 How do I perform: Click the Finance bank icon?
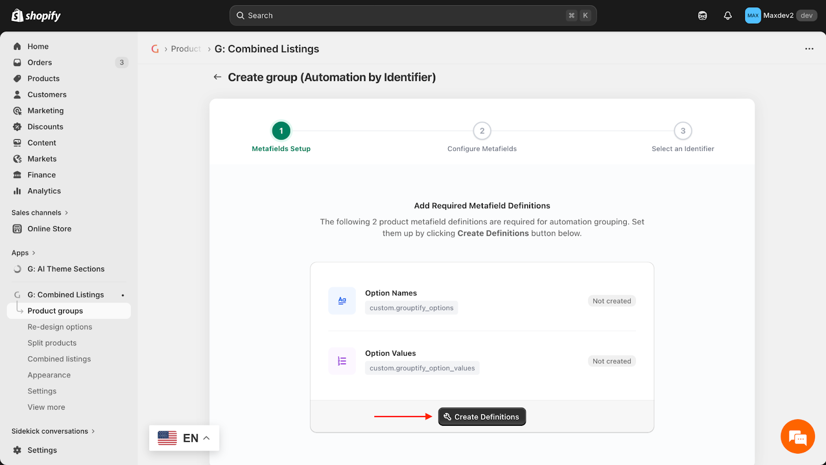17,175
